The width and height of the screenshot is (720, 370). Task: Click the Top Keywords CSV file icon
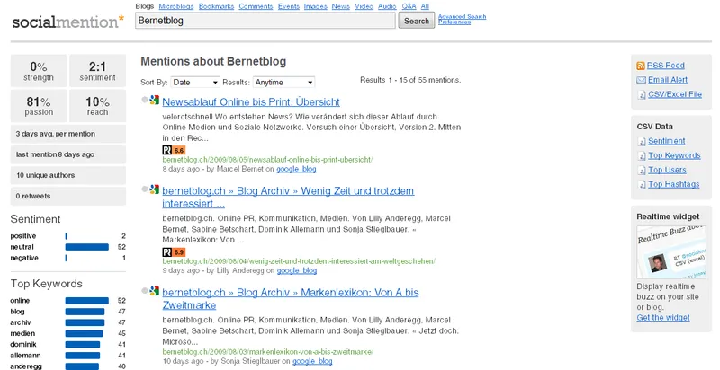pos(642,156)
